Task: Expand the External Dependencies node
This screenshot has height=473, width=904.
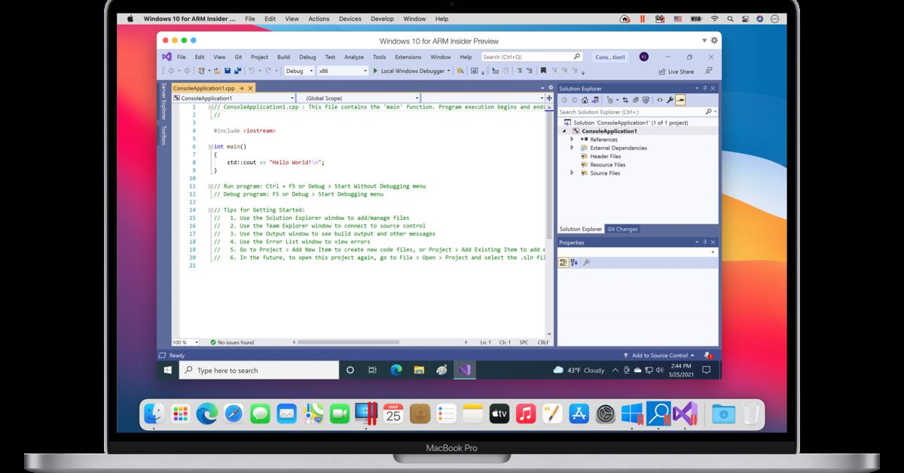Action: point(572,148)
